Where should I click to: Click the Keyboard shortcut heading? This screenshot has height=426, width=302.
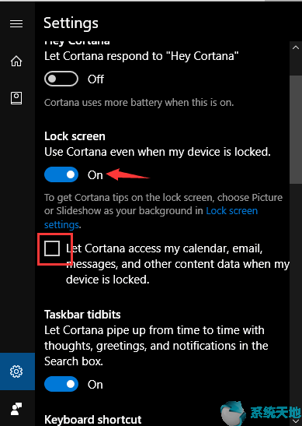pos(92,420)
